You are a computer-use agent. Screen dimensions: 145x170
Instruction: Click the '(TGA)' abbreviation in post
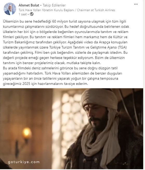[x=122, y=47]
